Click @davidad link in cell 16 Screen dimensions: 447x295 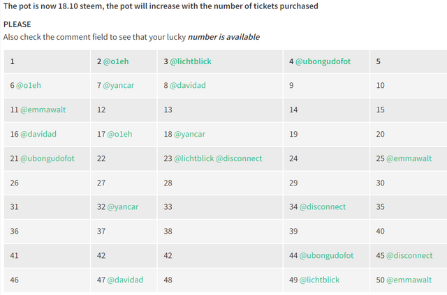(x=38, y=134)
